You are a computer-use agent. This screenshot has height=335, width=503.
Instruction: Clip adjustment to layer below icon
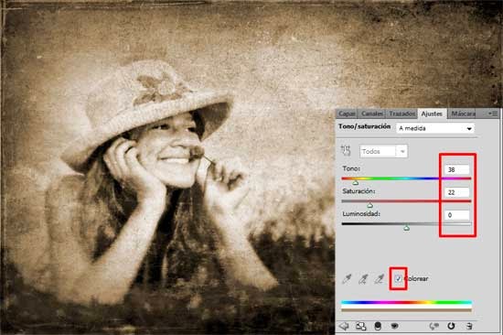tap(378, 326)
